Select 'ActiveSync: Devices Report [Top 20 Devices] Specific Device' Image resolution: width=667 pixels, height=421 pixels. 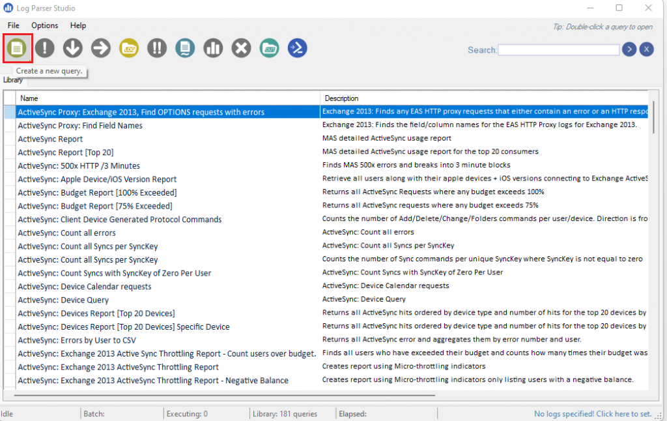pos(124,327)
